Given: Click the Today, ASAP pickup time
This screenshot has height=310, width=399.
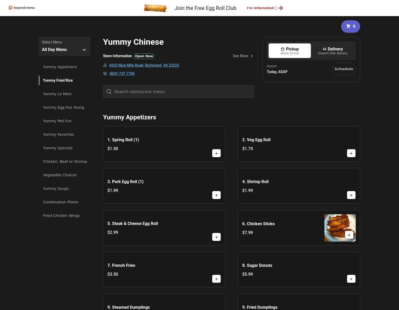Looking at the screenshot, I should [277, 72].
